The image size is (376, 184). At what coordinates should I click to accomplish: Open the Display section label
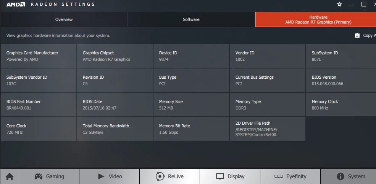pyautogui.click(x=236, y=177)
